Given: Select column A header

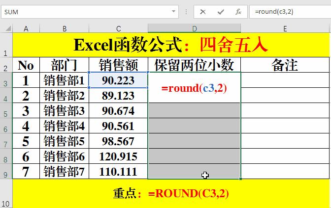Looking at the screenshot, I should click(x=26, y=28).
